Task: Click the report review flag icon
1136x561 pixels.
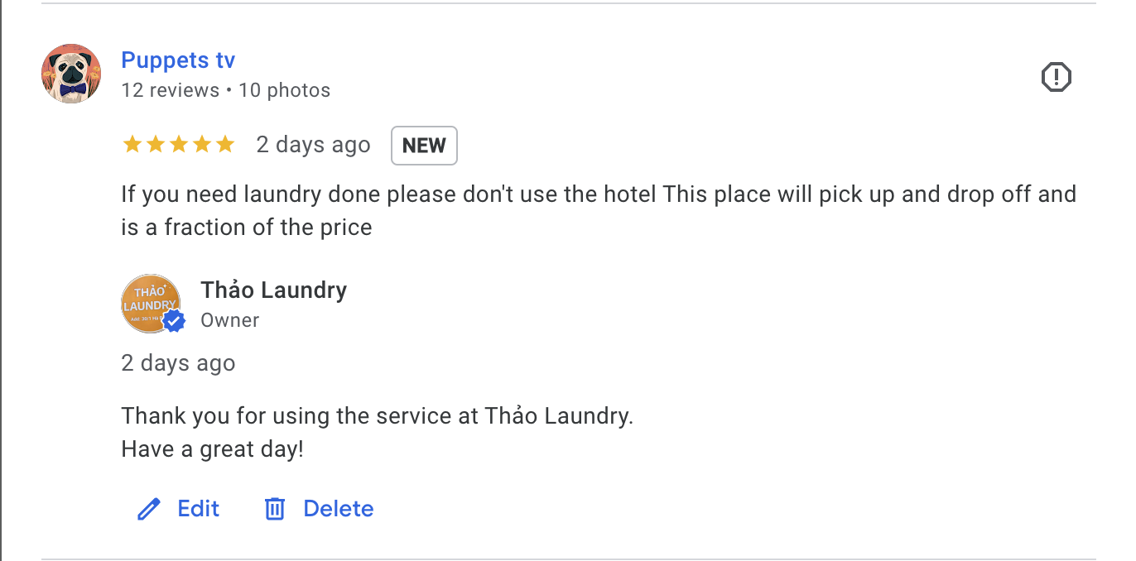Action: click(x=1056, y=76)
